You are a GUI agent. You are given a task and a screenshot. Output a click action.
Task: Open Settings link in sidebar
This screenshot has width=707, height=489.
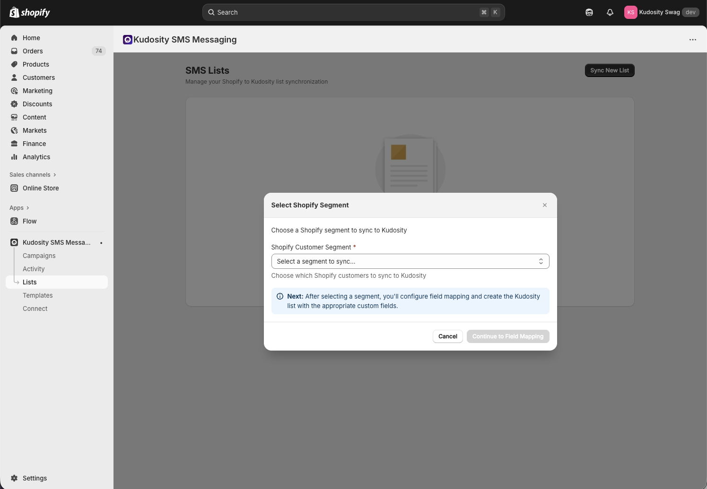pyautogui.click(x=35, y=478)
